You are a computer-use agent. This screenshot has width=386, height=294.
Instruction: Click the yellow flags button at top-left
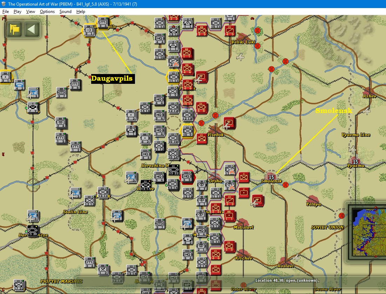(x=15, y=29)
